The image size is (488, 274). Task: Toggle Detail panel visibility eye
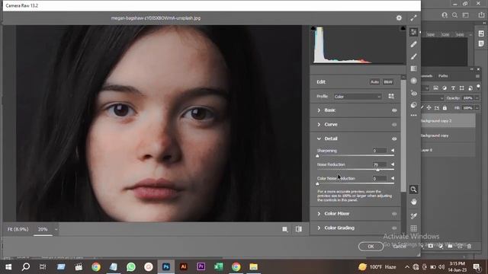[394, 139]
